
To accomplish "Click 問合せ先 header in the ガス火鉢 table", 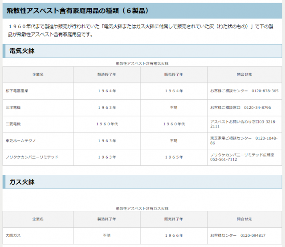I will (x=244, y=219).
